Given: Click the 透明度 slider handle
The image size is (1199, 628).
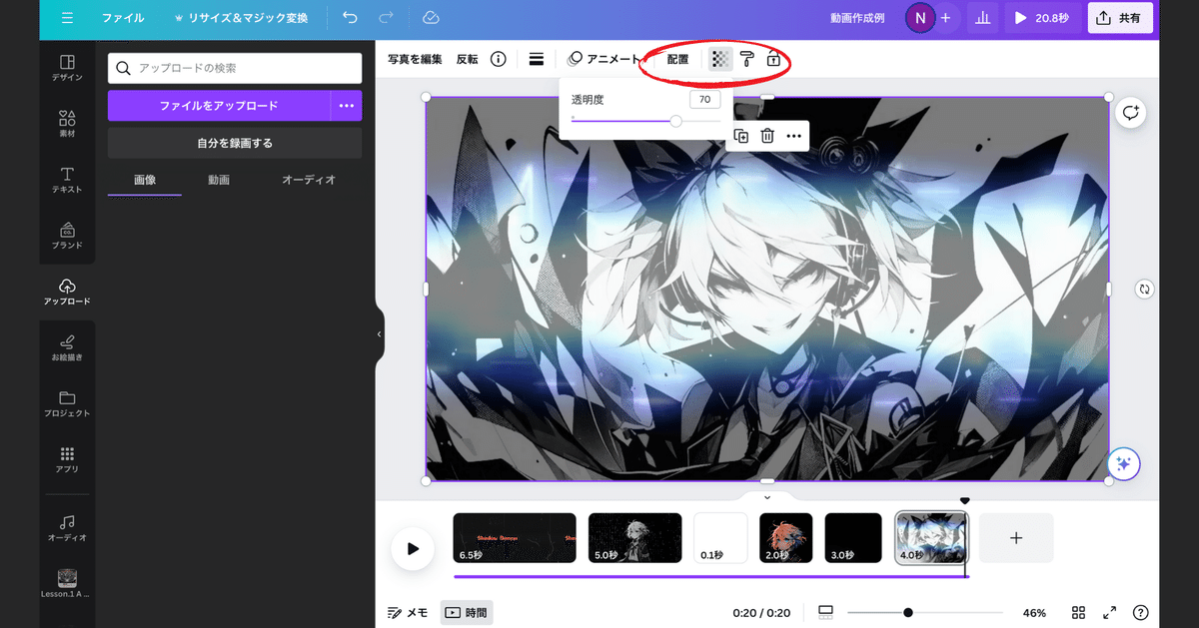Looking at the screenshot, I should 676,121.
